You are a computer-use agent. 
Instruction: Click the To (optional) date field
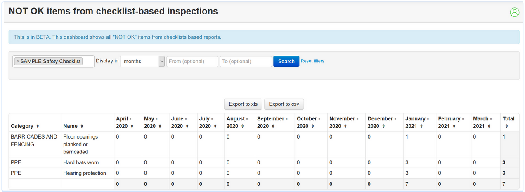[246, 61]
